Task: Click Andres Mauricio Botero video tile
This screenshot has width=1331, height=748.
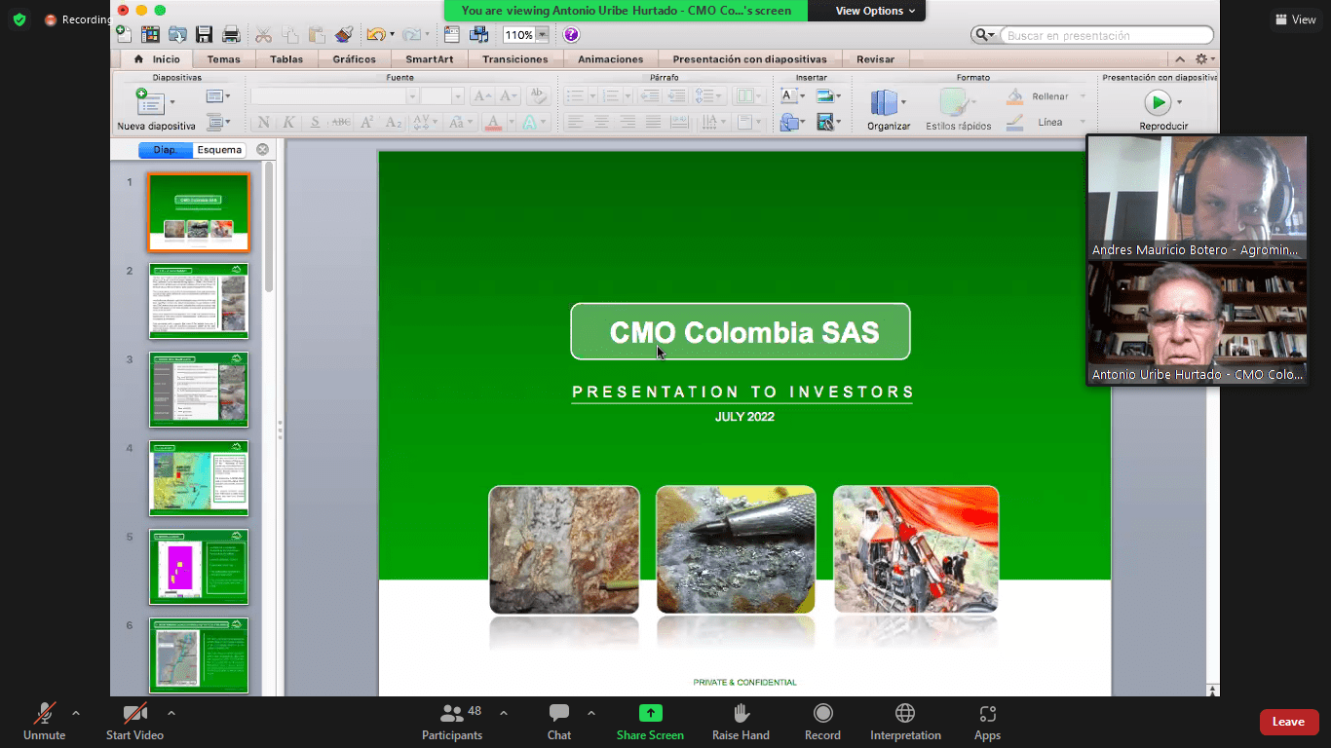Action: 1196,197
